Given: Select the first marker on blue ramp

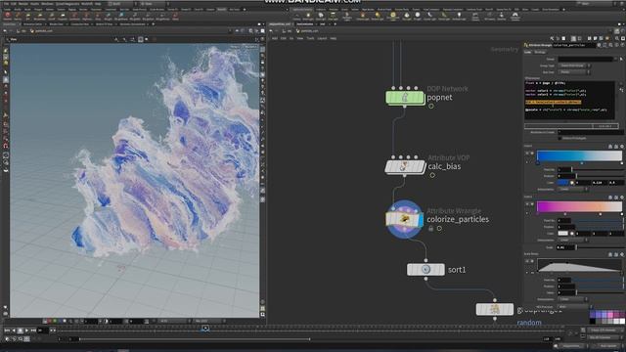Looking at the screenshot, I should point(538,163).
